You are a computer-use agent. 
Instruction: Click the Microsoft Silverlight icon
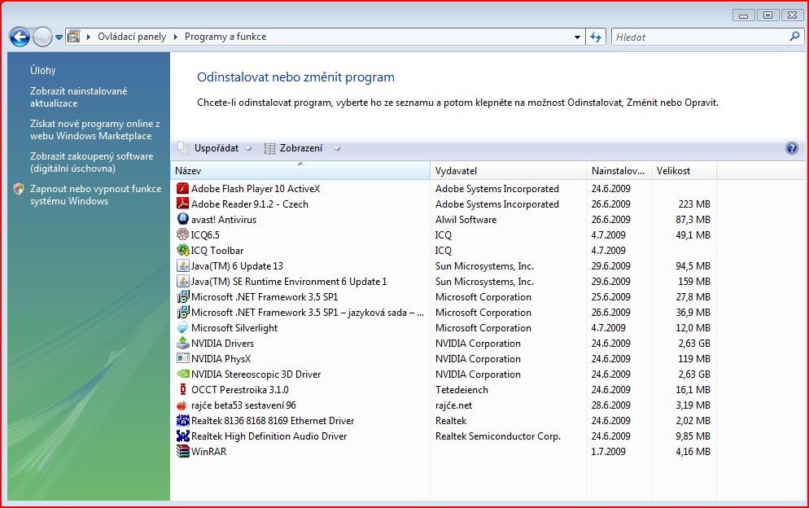coord(183,328)
